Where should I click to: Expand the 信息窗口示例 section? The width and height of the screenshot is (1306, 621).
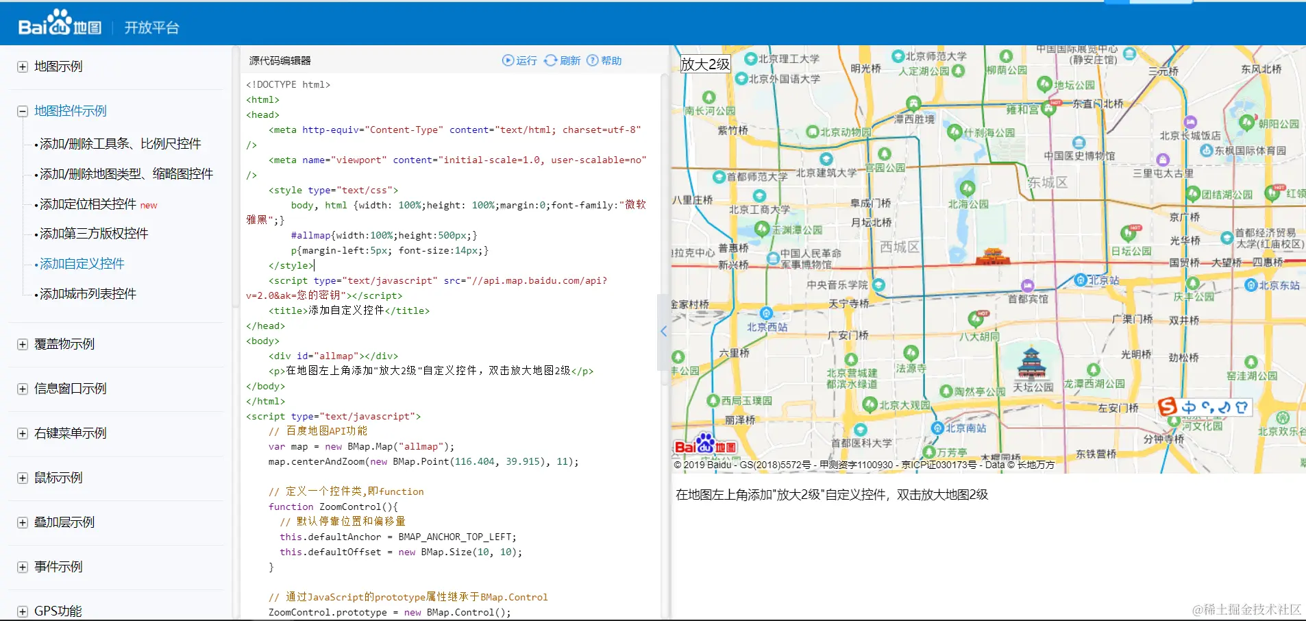tap(23, 389)
